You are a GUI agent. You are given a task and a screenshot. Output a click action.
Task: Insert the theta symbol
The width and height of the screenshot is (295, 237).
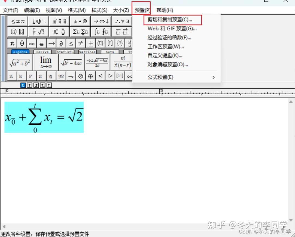pyautogui.click(x=22, y=43)
